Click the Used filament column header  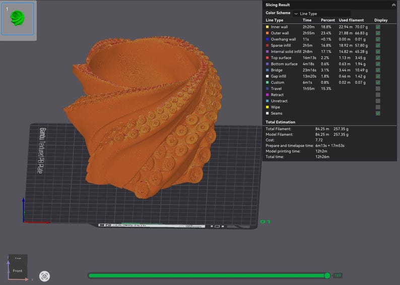pyautogui.click(x=351, y=20)
